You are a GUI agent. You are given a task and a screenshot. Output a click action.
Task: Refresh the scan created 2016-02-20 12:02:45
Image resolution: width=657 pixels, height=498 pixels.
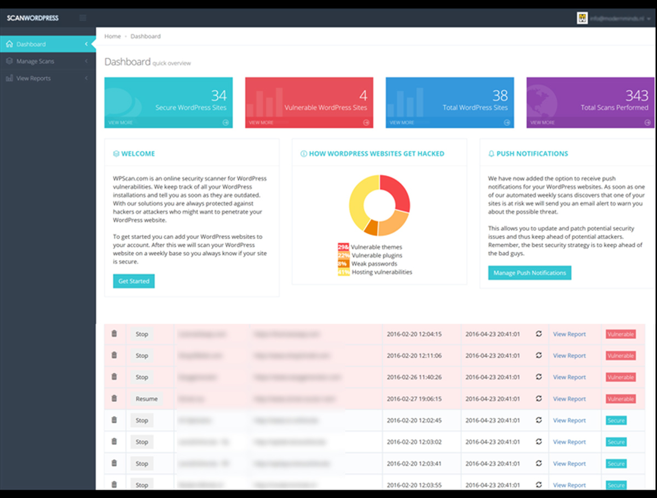(539, 420)
